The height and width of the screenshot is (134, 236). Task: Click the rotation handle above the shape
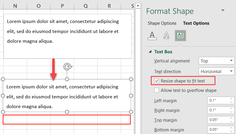[x=68, y=67]
